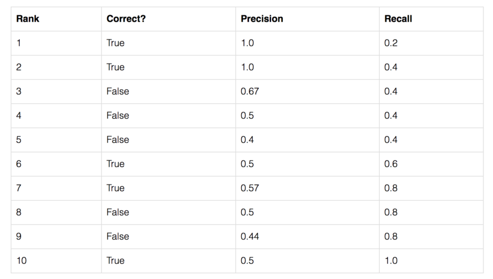Select "False" in the rank 9 row
The width and height of the screenshot is (493, 279).
click(x=117, y=236)
